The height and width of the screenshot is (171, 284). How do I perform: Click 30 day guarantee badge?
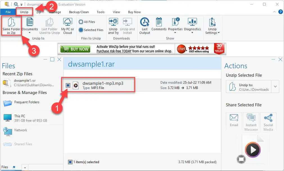point(219,49)
